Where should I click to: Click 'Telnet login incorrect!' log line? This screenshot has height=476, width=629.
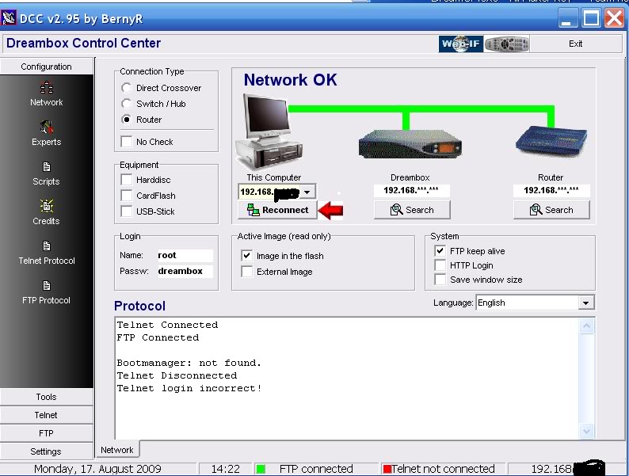[x=189, y=388]
